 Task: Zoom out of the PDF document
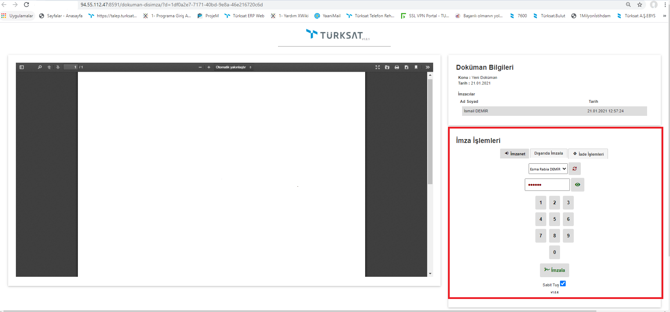click(x=200, y=67)
